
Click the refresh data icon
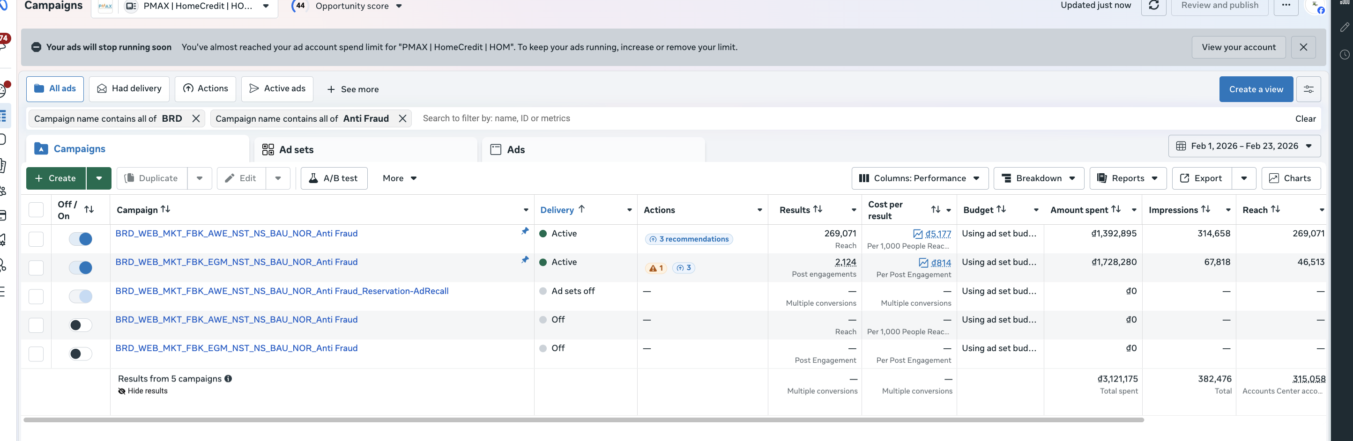coord(1153,6)
